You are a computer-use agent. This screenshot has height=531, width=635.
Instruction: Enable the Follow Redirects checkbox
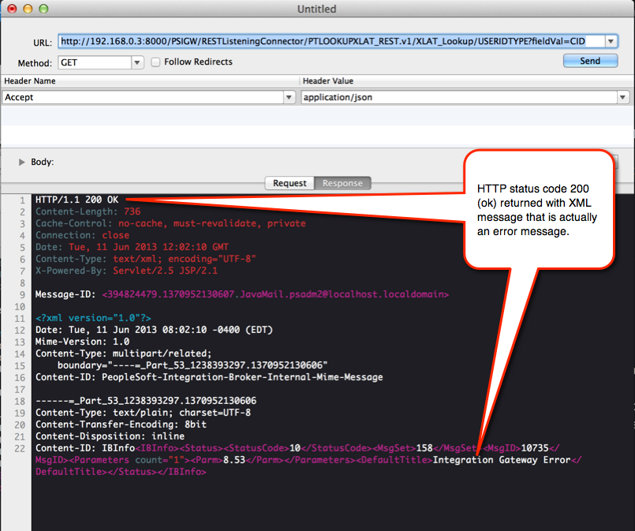pyautogui.click(x=155, y=62)
